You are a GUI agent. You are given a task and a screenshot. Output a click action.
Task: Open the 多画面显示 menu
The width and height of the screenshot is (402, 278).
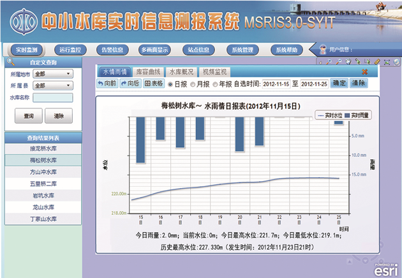point(154,50)
